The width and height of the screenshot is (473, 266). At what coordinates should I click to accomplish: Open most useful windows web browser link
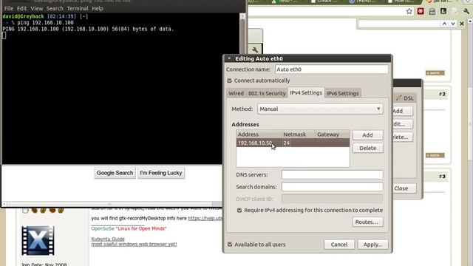[x=134, y=244]
